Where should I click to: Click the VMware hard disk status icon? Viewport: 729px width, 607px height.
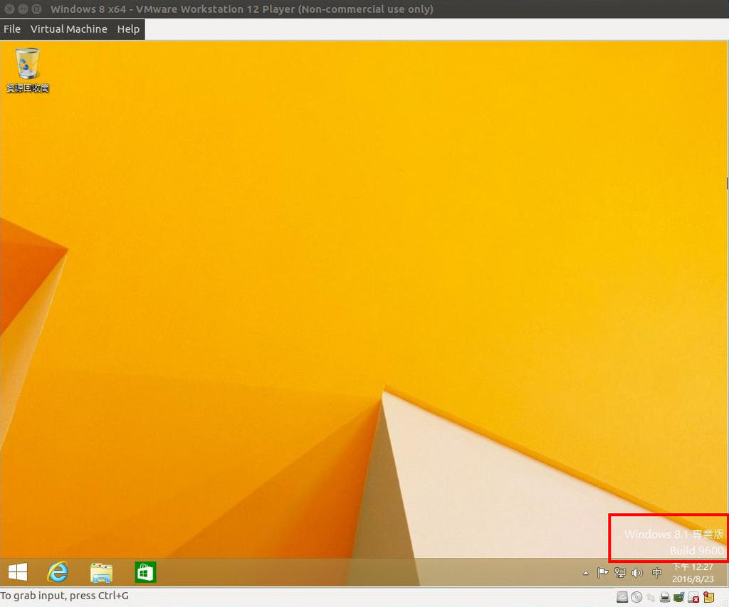click(622, 597)
